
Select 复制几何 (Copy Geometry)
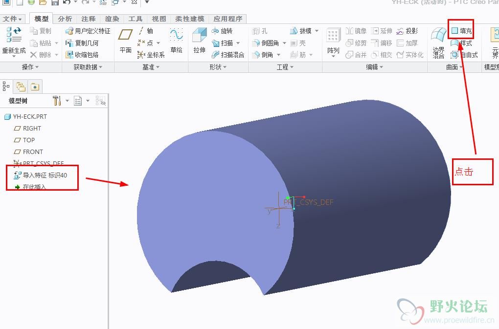point(82,43)
